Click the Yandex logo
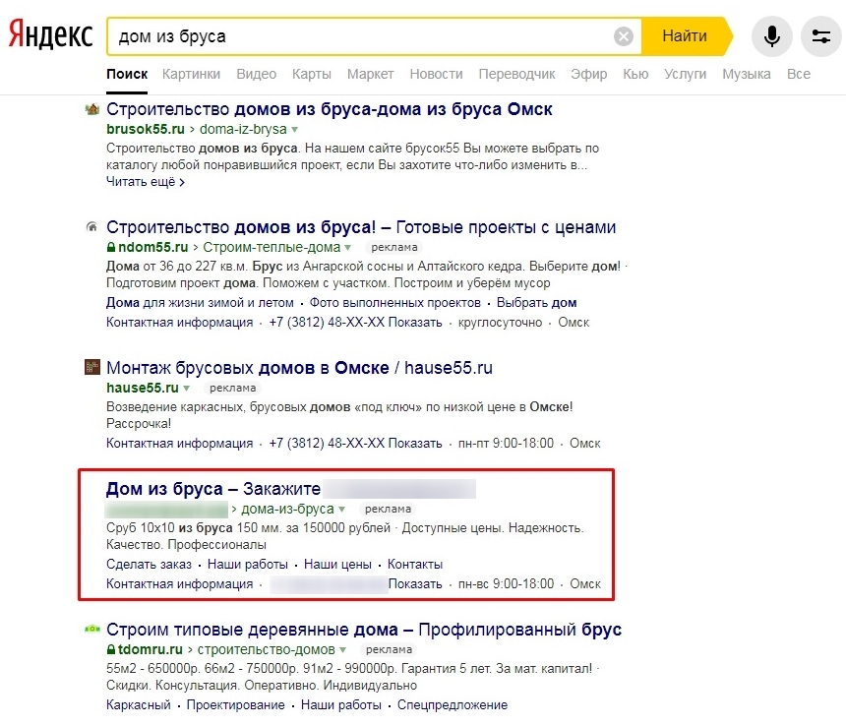Image resolution: width=846 pixels, height=726 pixels. (x=51, y=36)
